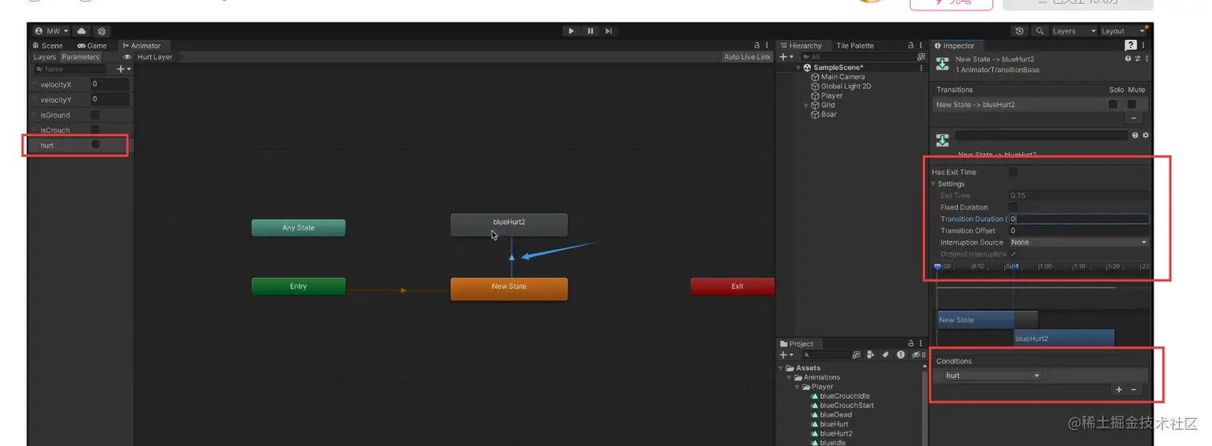Image resolution: width=1212 pixels, height=446 pixels.
Task: Open the hurt condition dropdown
Action: (992, 376)
